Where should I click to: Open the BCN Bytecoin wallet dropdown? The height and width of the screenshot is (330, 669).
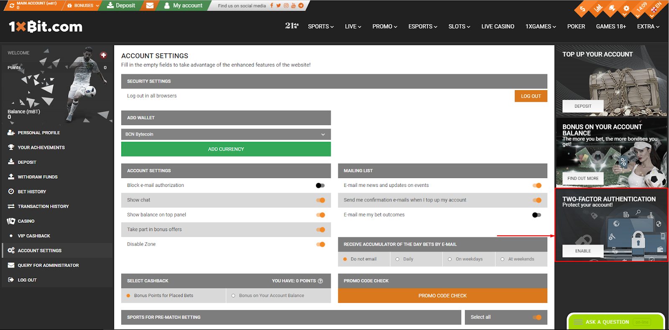click(226, 134)
